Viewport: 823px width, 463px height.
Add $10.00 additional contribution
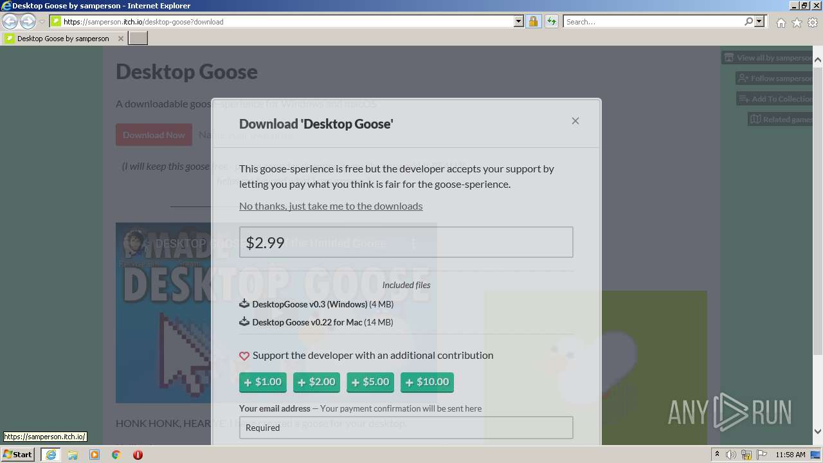(x=427, y=382)
